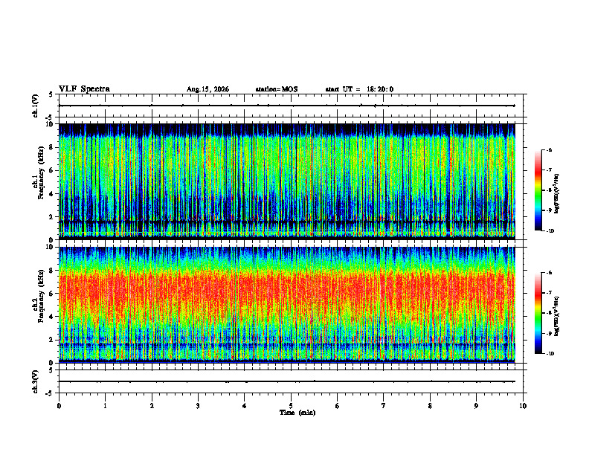Click the ch.2 color bar log(PSD) label

pos(557,315)
